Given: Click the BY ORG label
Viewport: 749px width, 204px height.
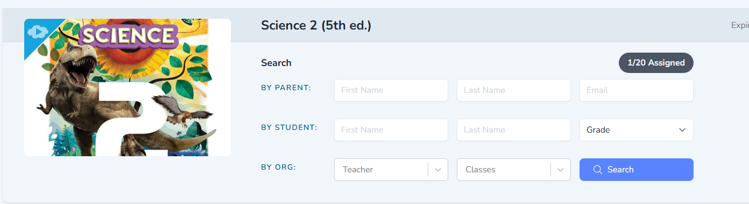Looking at the screenshot, I should pyautogui.click(x=279, y=167).
